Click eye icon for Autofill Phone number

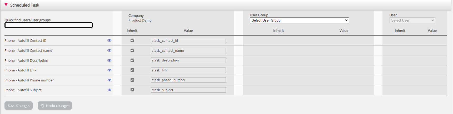[109, 80]
